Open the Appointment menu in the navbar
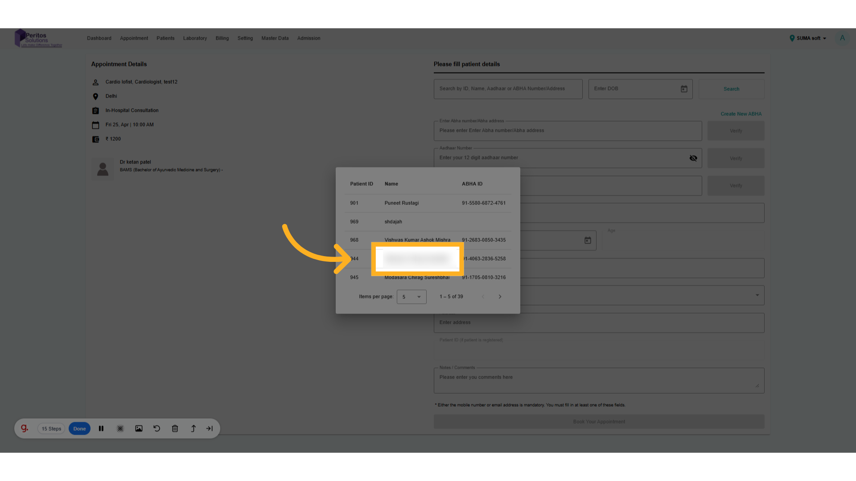Viewport: 856px width, 481px height. [134, 38]
